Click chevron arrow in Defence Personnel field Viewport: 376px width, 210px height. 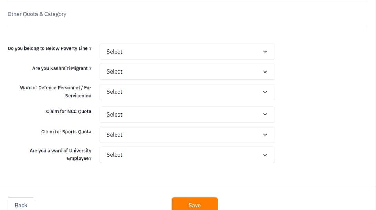tap(265, 92)
